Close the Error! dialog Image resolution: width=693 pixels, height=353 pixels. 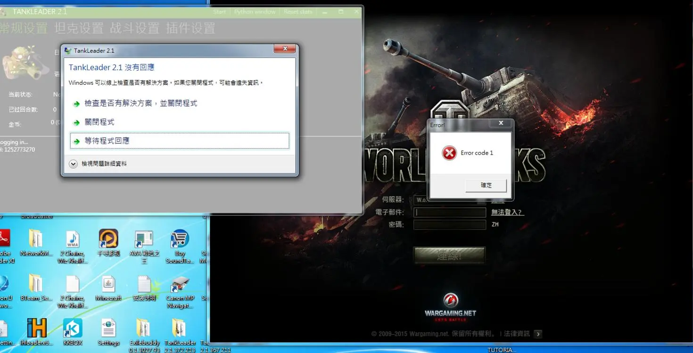[x=501, y=123]
